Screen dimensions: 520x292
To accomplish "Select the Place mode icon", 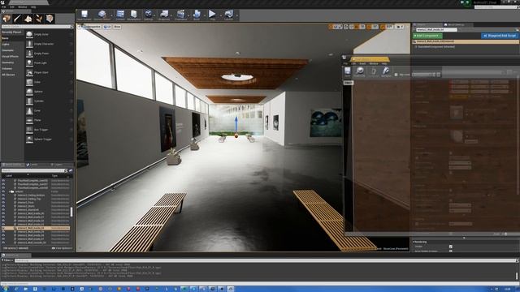I will point(6,19).
